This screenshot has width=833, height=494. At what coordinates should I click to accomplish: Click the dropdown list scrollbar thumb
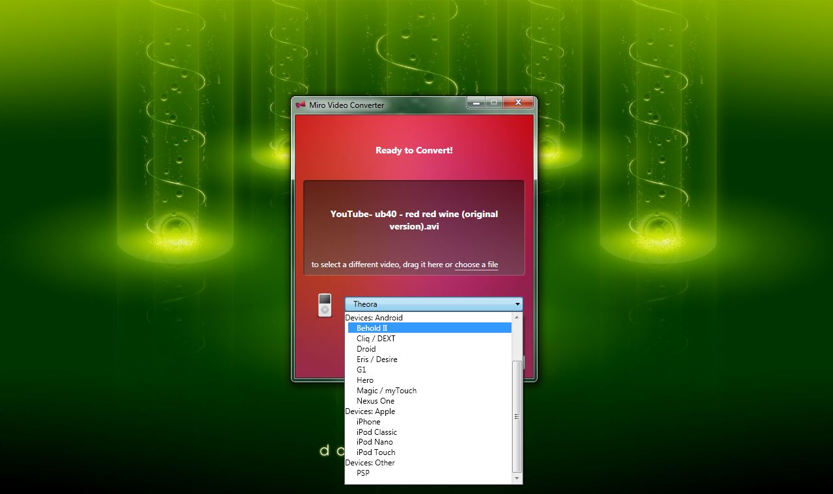pos(517,416)
